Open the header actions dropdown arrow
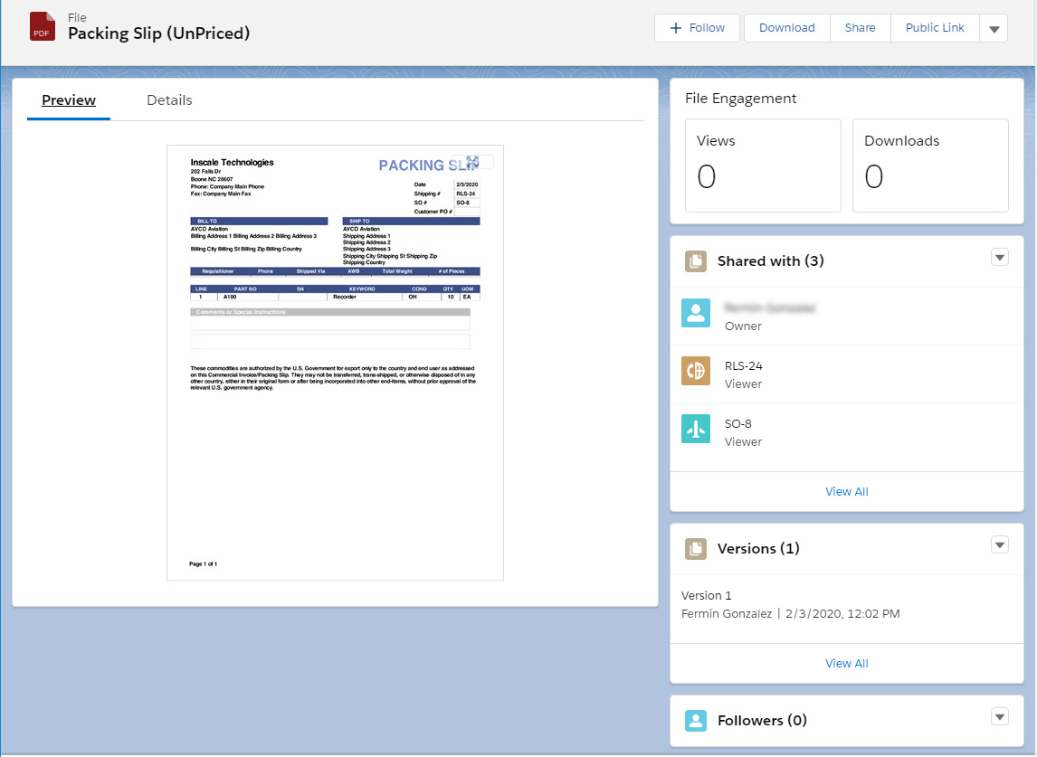Screen dimensions: 1037x757 (994, 28)
